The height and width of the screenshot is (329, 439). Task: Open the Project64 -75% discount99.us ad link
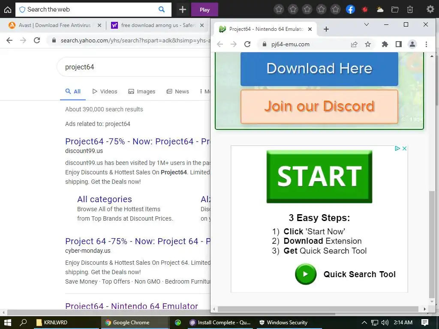click(x=138, y=141)
